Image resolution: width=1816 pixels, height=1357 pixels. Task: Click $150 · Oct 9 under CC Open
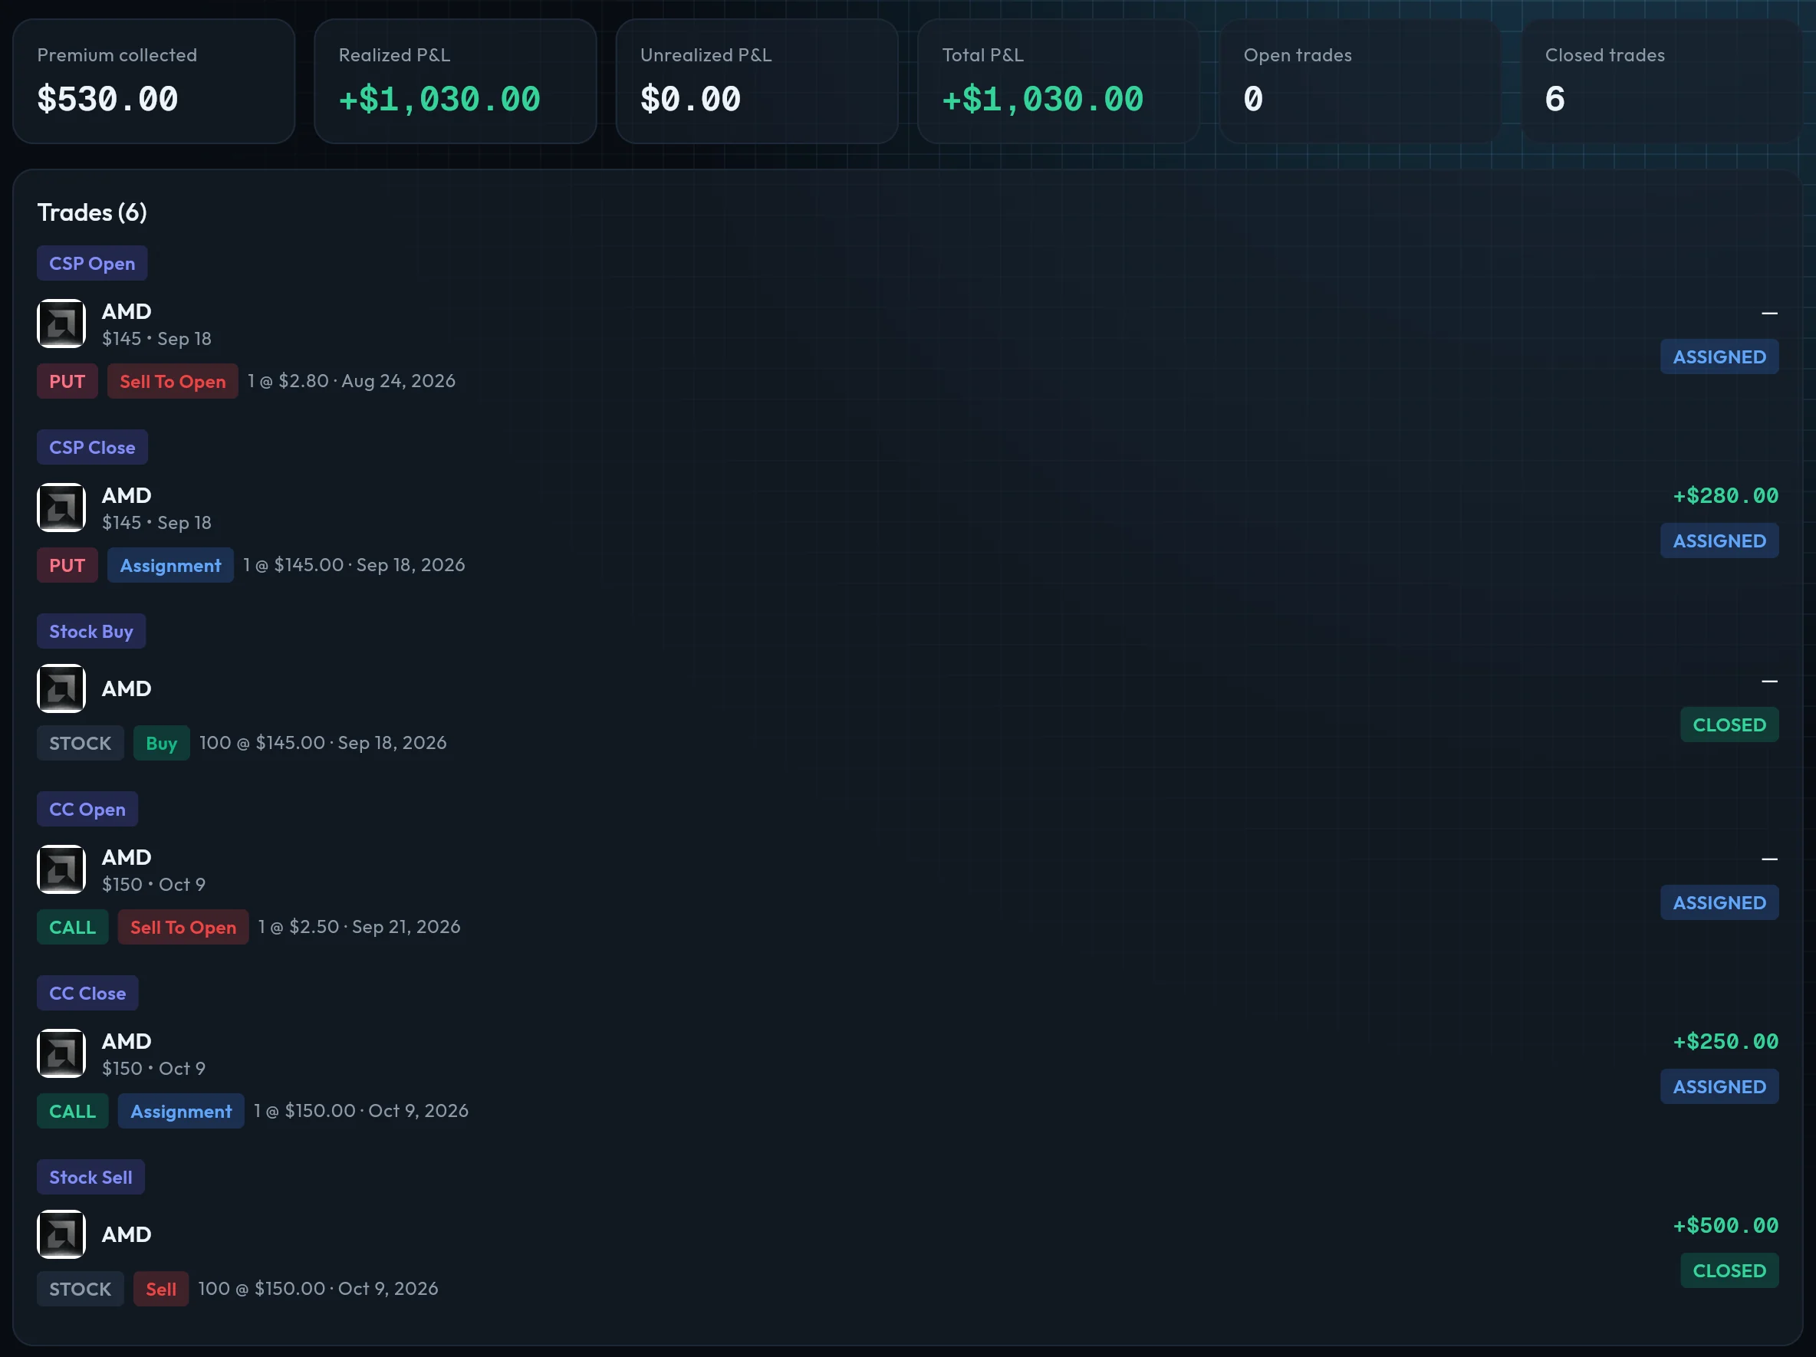click(x=153, y=884)
